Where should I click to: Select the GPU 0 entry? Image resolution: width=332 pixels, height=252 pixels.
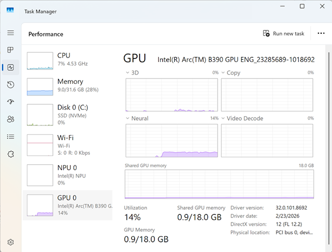(x=67, y=205)
